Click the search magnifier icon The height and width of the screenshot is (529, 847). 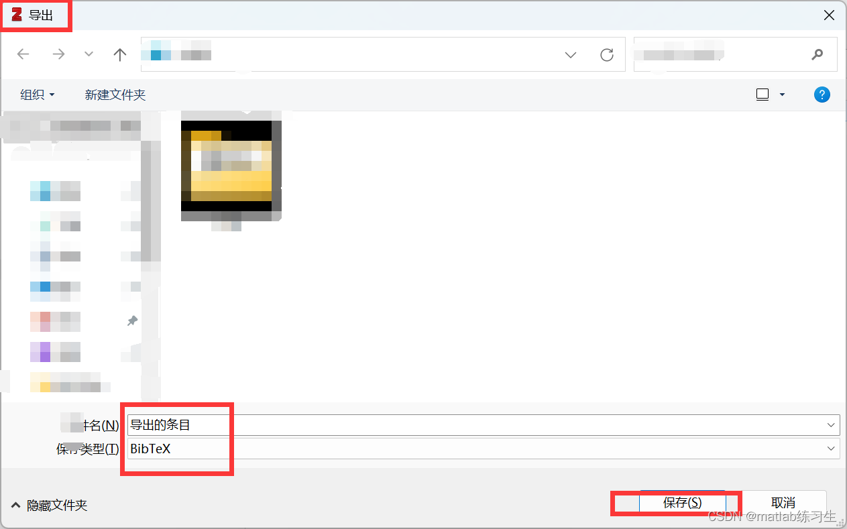pos(817,54)
